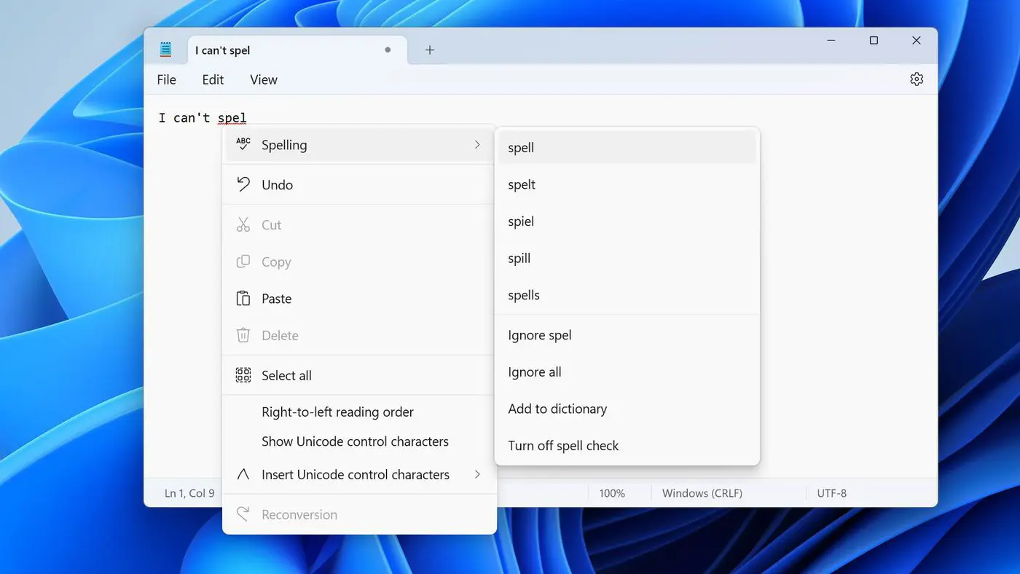This screenshot has height=574, width=1020.
Task: Choose Paste from the context menu
Action: [359, 299]
